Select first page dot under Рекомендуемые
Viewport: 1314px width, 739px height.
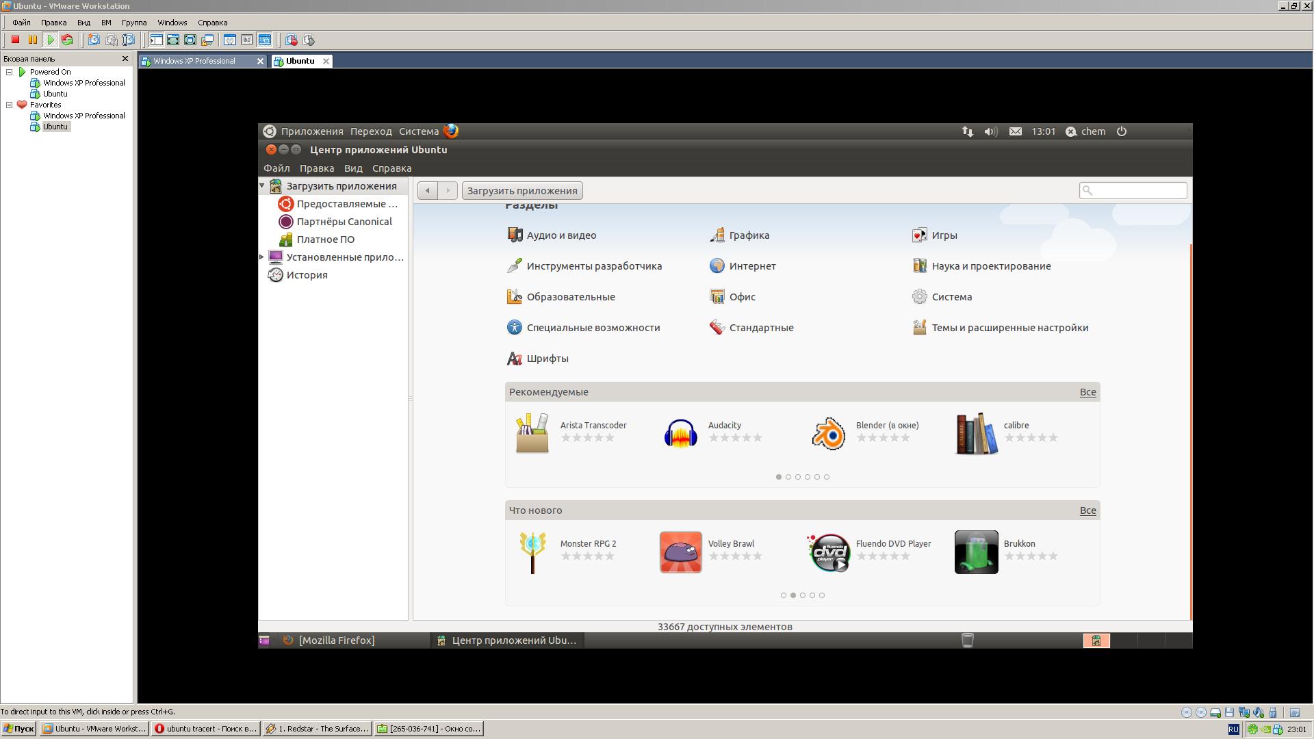coord(778,477)
